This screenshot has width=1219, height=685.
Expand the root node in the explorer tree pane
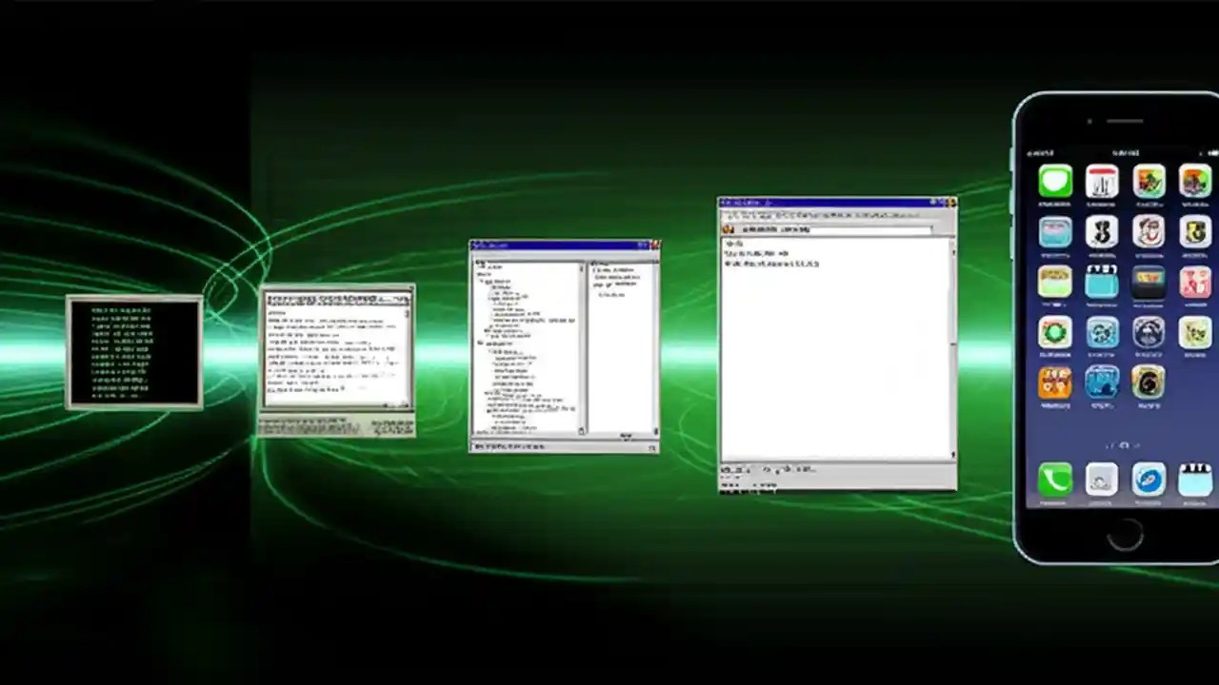tap(480, 264)
